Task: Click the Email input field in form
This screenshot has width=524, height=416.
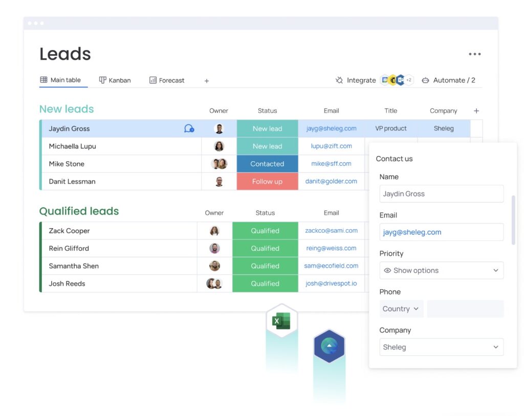Action: pos(442,232)
